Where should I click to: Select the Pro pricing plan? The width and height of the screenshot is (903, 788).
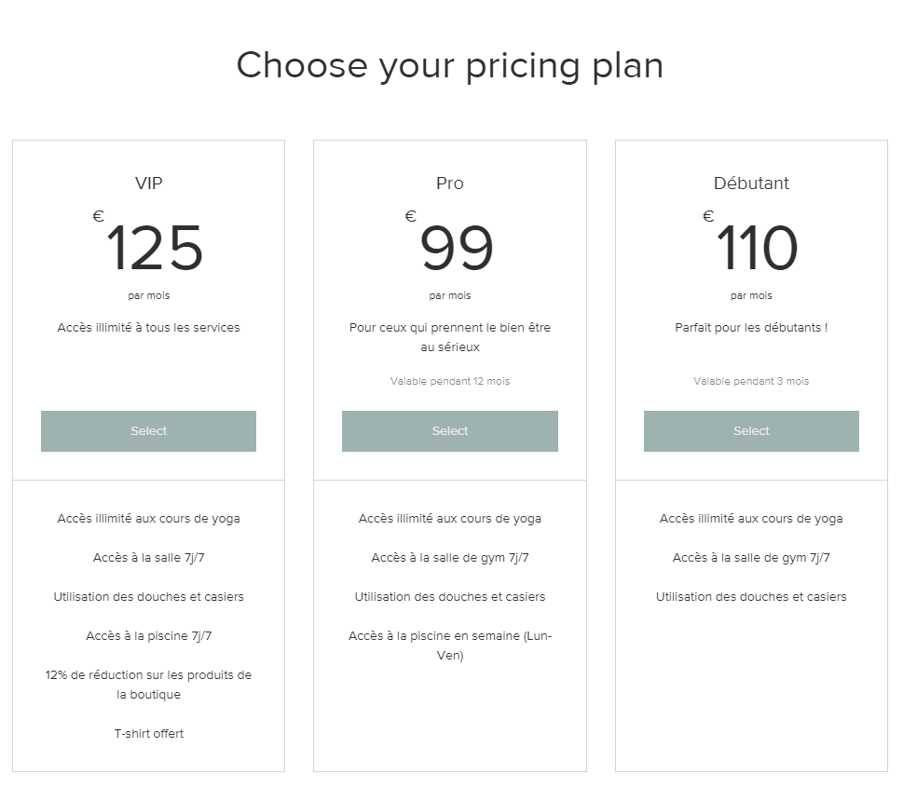(x=449, y=431)
